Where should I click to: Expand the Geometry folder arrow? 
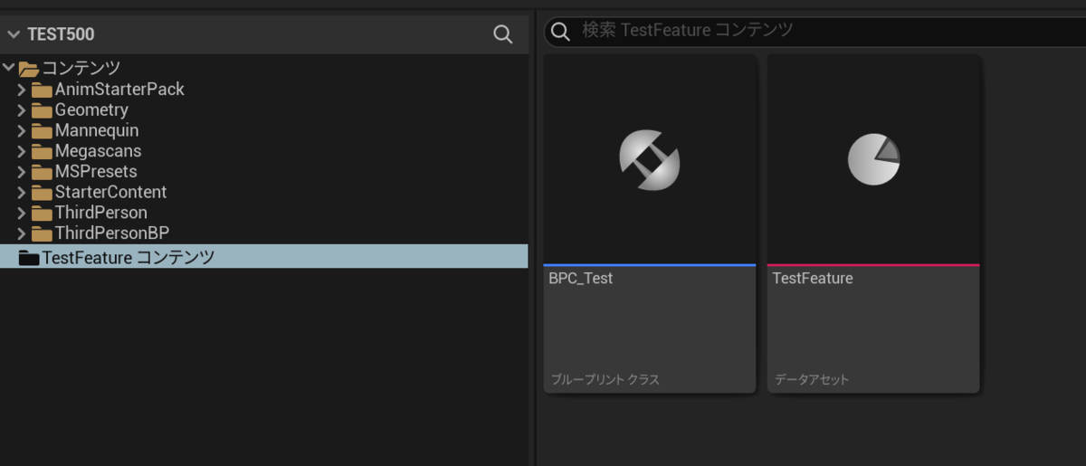tap(22, 109)
